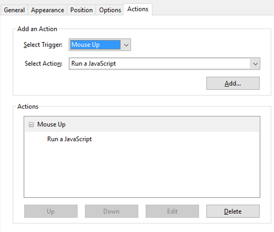Click the Select Action label

pos(43,64)
